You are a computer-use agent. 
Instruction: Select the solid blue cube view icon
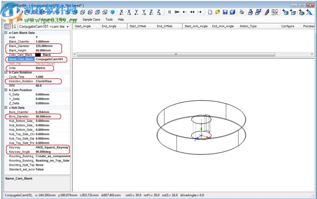(113, 12)
